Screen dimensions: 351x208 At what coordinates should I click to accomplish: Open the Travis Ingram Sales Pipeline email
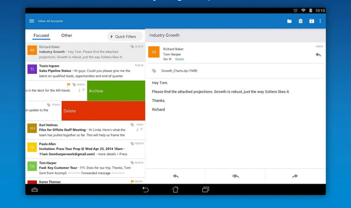[85, 71]
